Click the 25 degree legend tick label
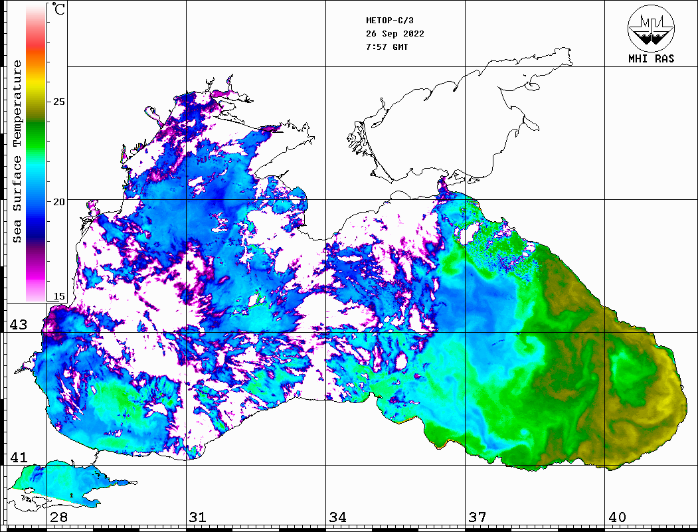698x532 pixels. pyautogui.click(x=58, y=102)
